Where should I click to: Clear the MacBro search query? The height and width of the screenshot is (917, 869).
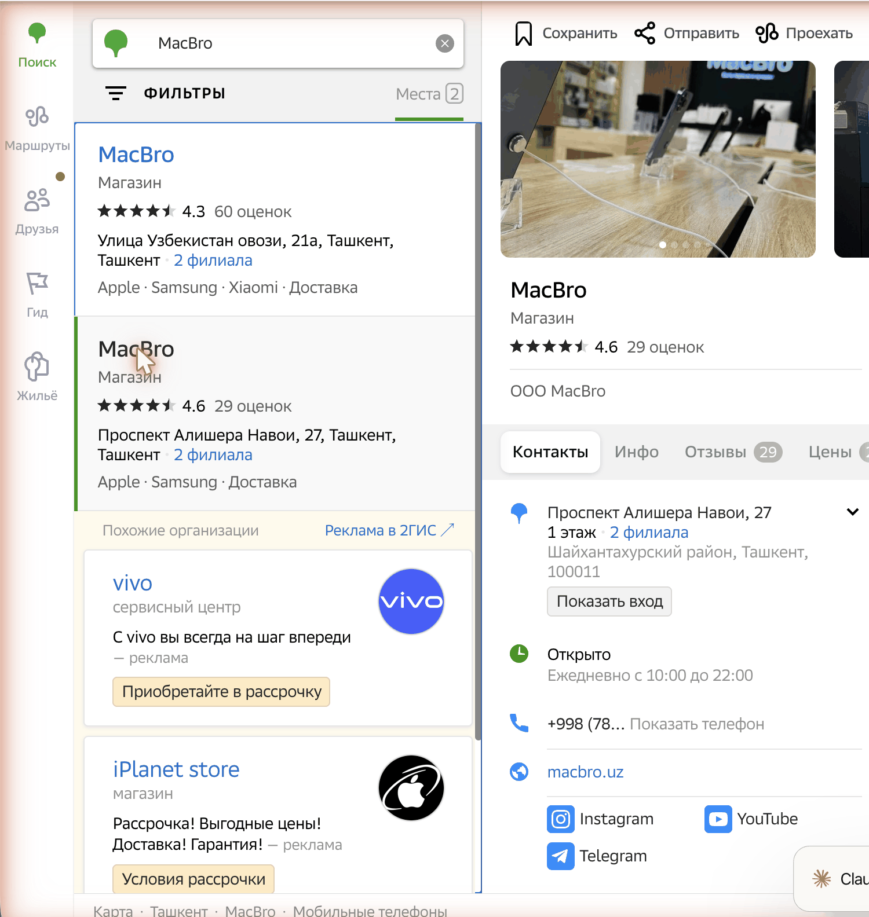tap(445, 43)
